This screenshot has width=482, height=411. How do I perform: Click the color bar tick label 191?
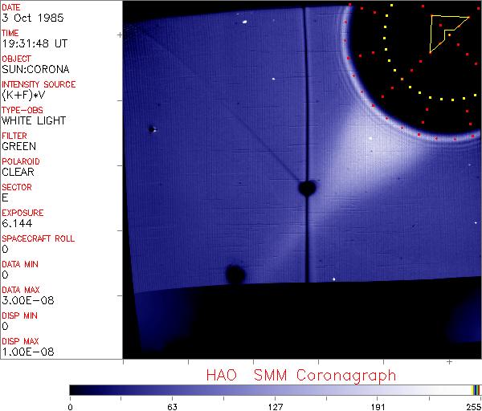[x=378, y=406]
